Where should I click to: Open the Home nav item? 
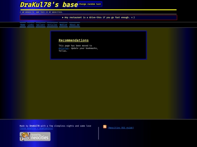pos(23,25)
